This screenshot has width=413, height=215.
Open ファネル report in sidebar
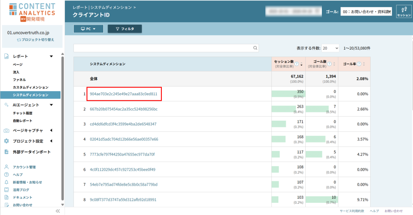pos(19,80)
